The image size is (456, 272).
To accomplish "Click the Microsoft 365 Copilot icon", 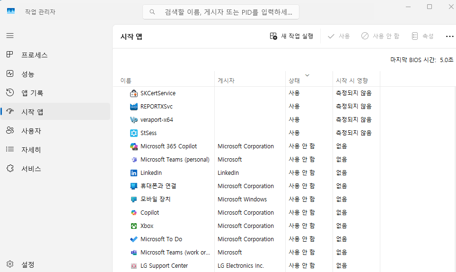I will 134,146.
